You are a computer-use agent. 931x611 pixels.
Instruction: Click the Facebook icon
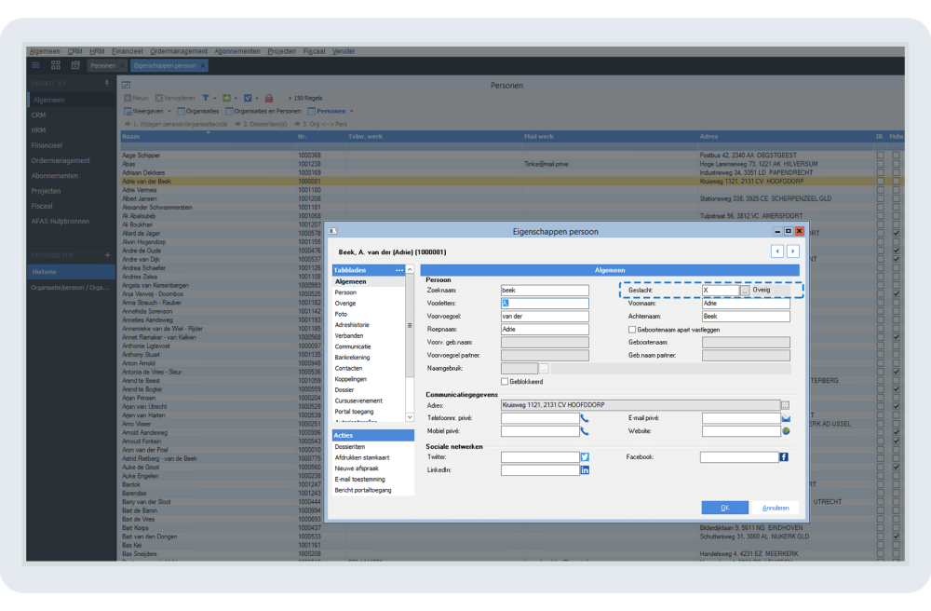coord(784,457)
